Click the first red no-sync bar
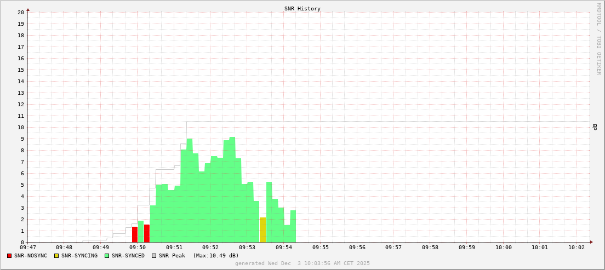The height and width of the screenshot is (270, 605). [x=135, y=234]
